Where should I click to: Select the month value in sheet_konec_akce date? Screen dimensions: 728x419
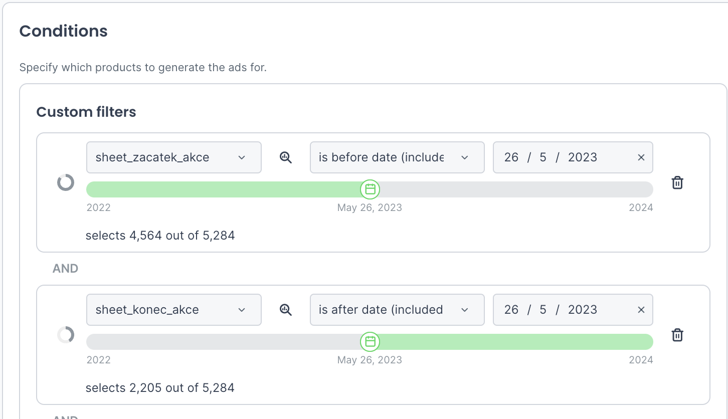(x=542, y=310)
